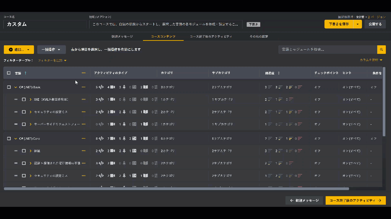
Task: Check the サーバーサイドリクエストフォー checkbox
Action: pyautogui.click(x=24, y=124)
